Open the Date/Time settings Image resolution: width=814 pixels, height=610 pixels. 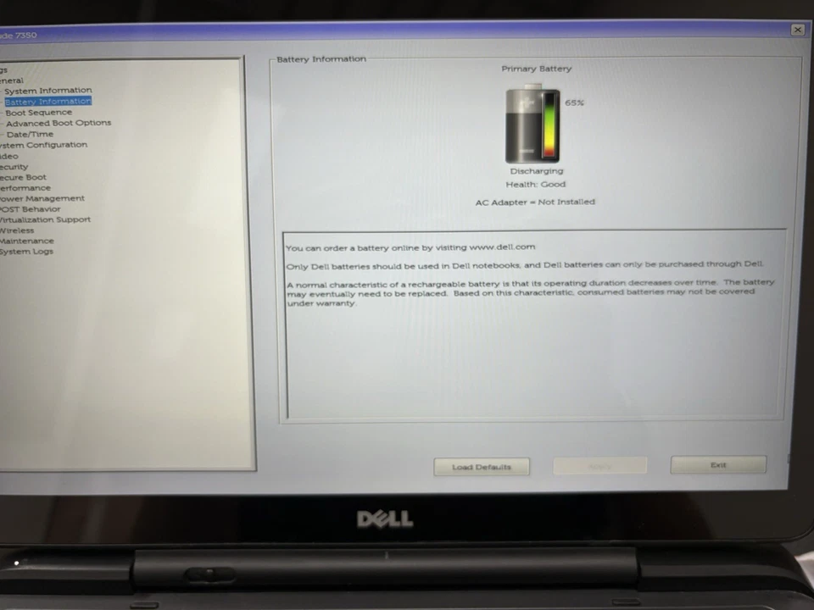30,135
